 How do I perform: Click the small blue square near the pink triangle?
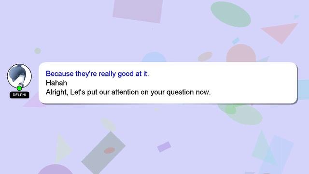pyautogui.click(x=236, y=41)
